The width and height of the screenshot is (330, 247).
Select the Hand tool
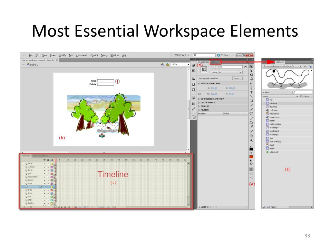[251, 136]
